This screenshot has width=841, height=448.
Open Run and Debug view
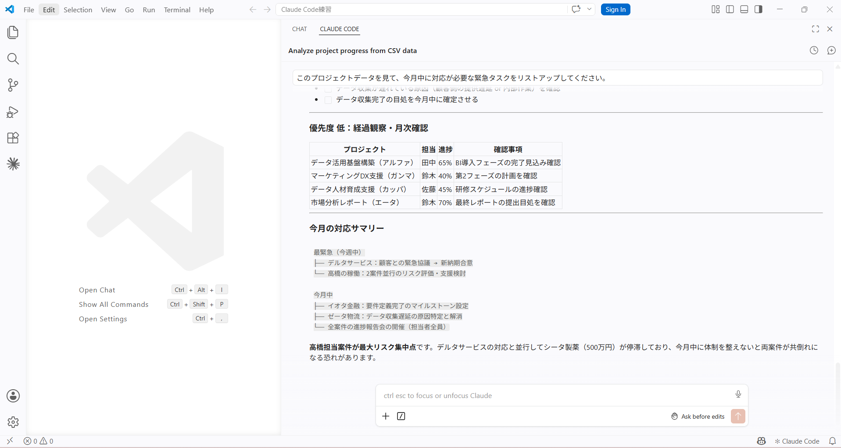click(x=13, y=112)
